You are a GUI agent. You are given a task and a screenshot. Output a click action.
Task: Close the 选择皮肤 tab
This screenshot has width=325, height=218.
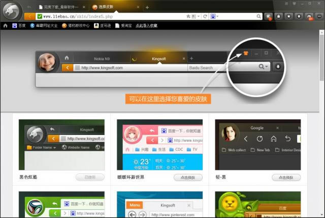pos(138,7)
